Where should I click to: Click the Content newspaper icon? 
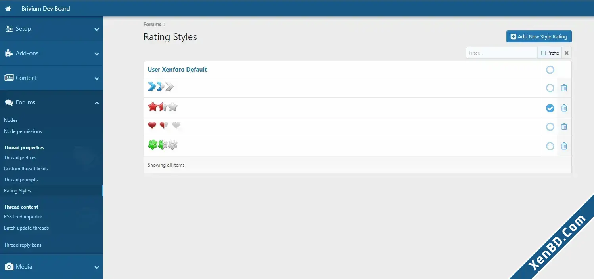point(9,78)
